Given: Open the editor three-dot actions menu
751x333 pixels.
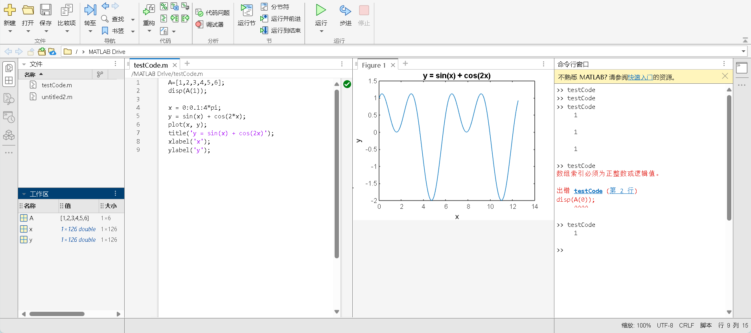Looking at the screenshot, I should 342,64.
